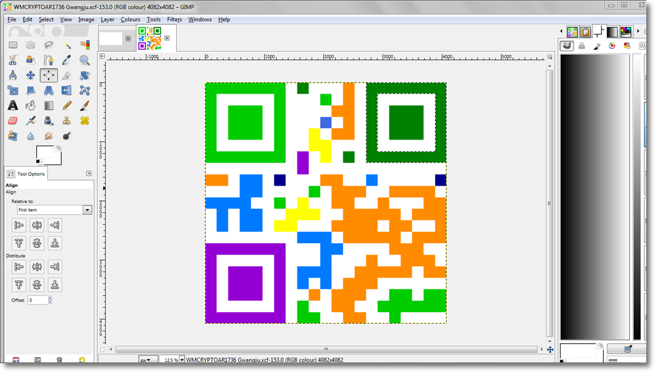The image size is (656, 373).
Task: Select the Airbrush tool
Action: (30, 121)
